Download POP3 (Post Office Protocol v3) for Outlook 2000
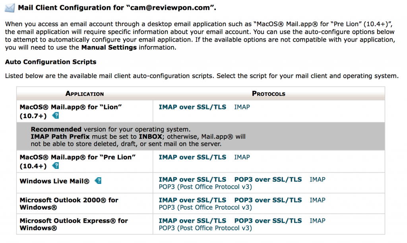 tap(205, 208)
